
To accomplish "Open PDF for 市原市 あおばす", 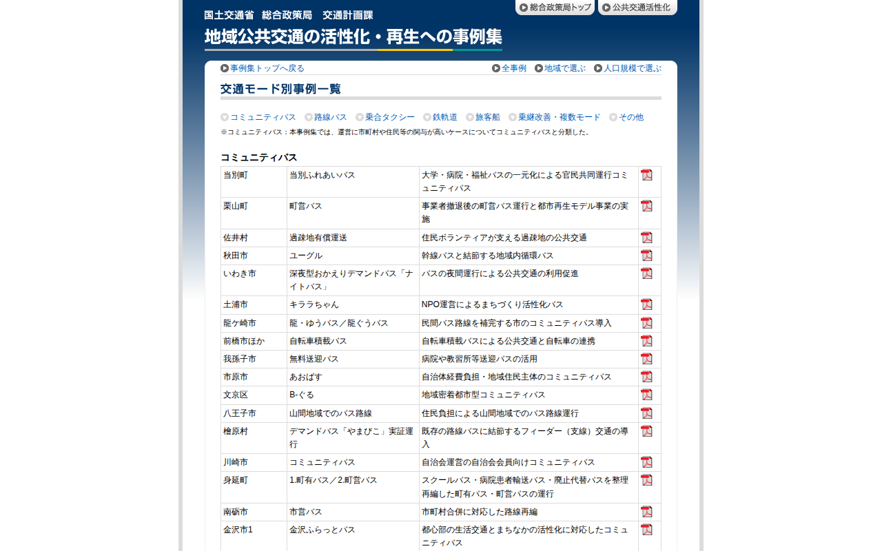I will 646,377.
